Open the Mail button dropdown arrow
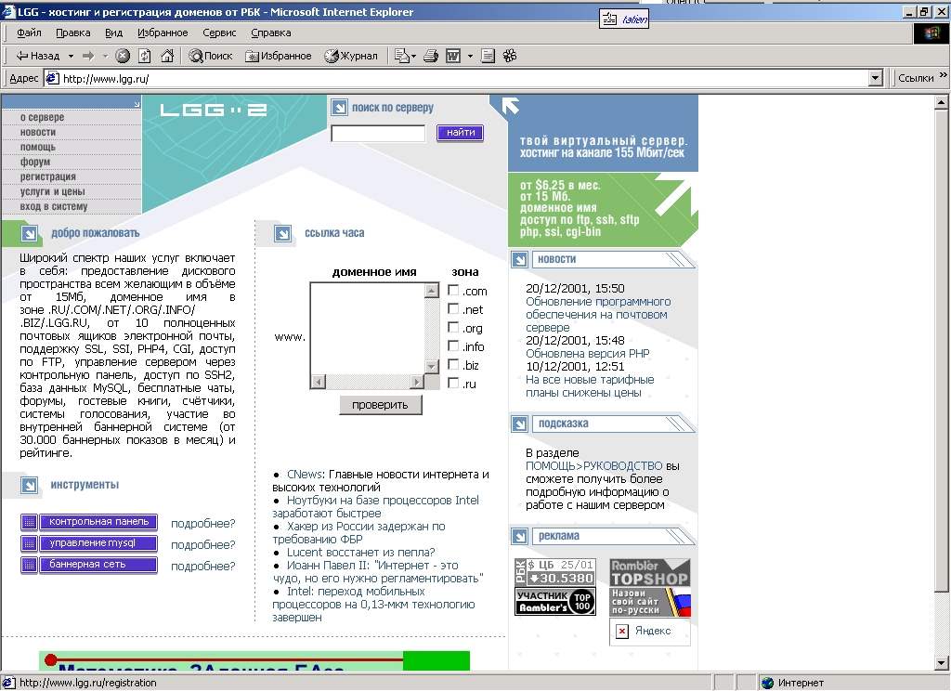Viewport: 951px width, 691px height. pos(413,57)
